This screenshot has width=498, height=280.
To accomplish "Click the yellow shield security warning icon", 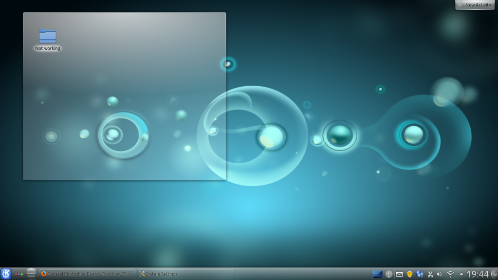I will [x=410, y=274].
